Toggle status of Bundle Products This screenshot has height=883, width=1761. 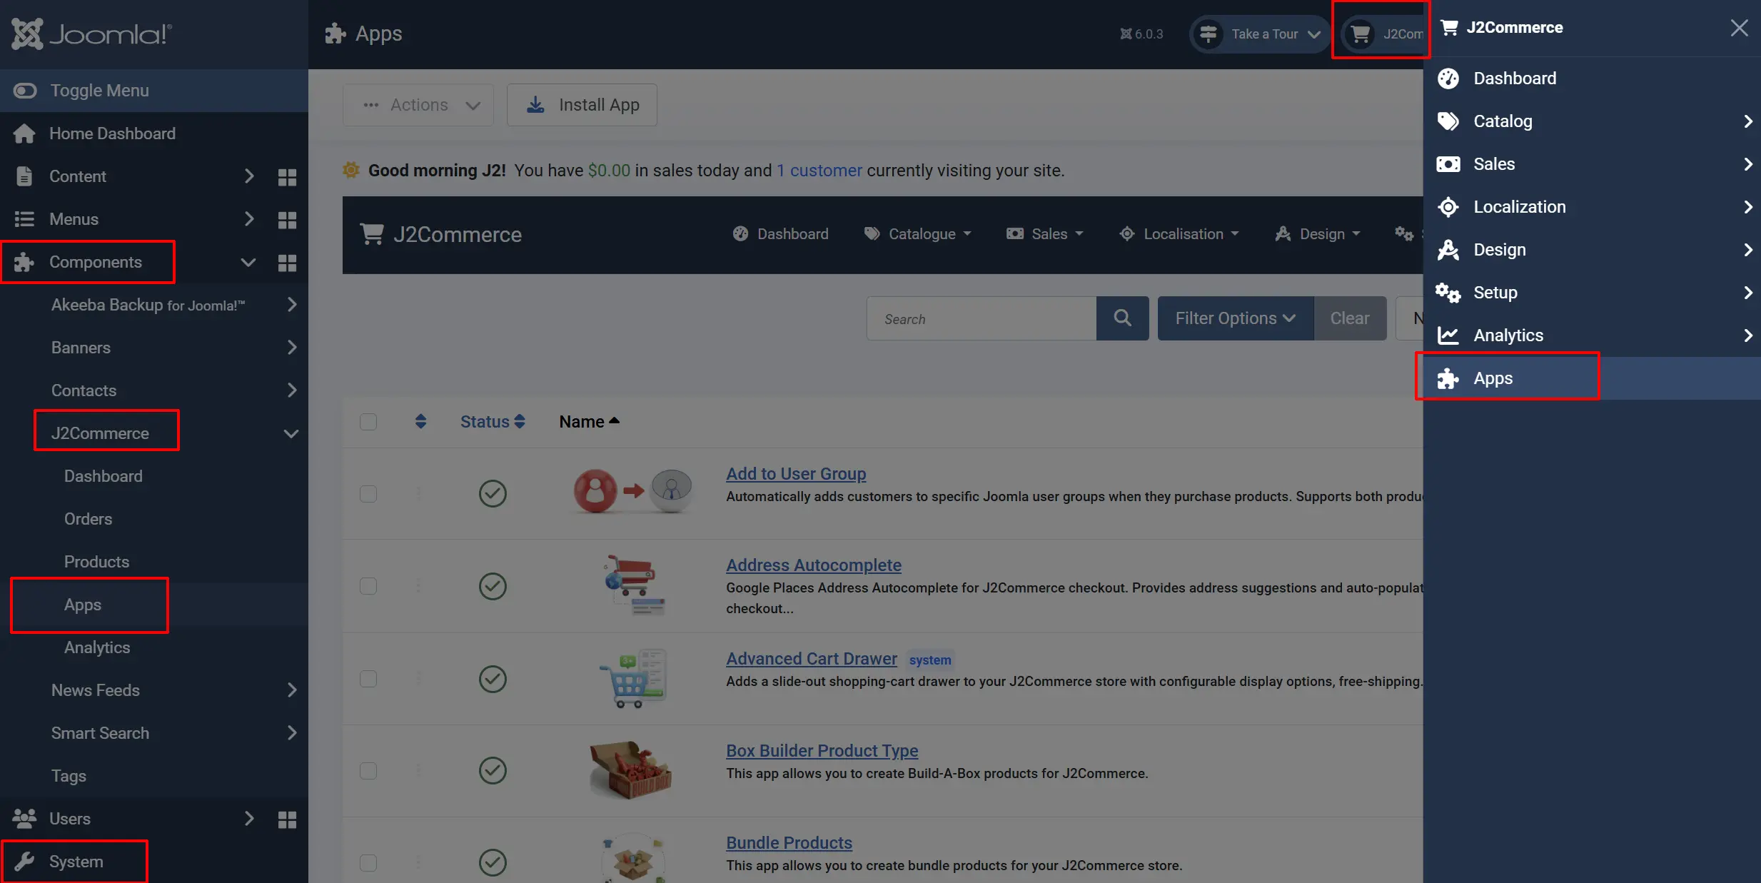coord(493,862)
